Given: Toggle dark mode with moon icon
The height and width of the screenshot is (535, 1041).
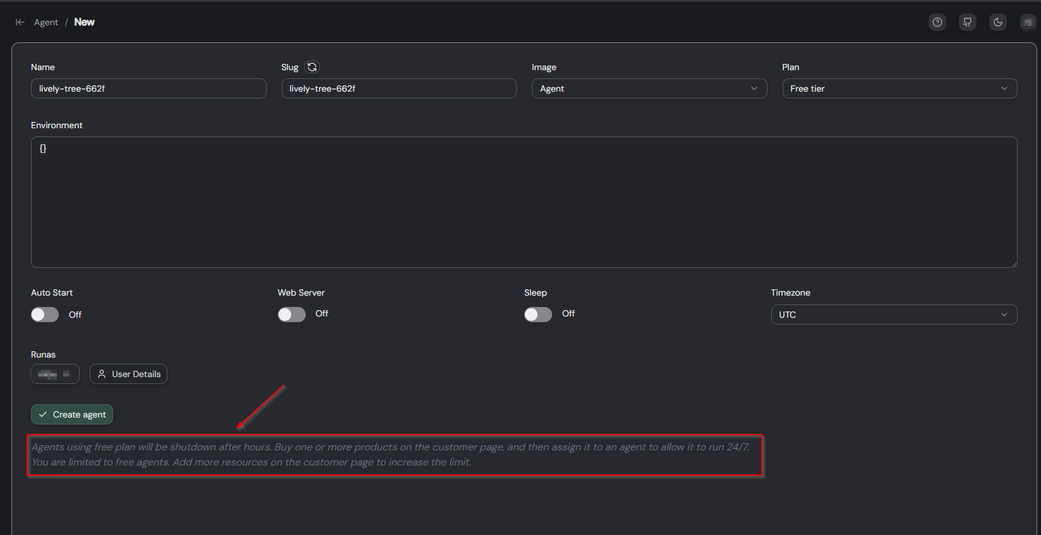Looking at the screenshot, I should pyautogui.click(x=998, y=22).
